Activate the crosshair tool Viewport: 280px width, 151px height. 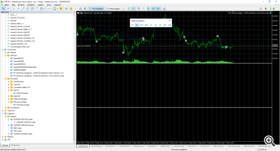tap(8, 9)
